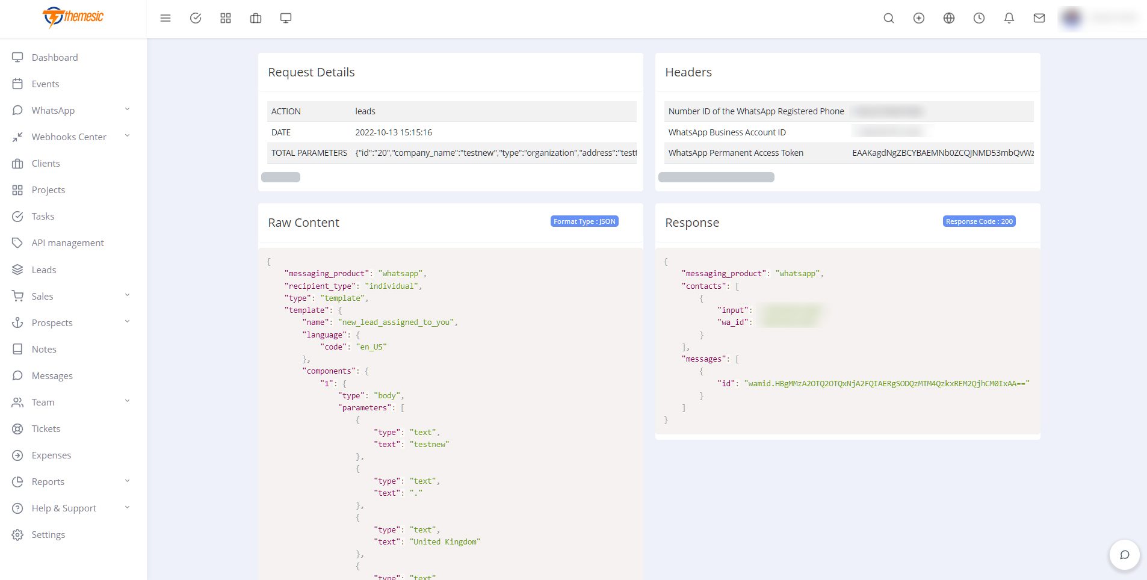Click the grid icon in top toolbar
Screen dimensions: 1147x580
pos(226,18)
